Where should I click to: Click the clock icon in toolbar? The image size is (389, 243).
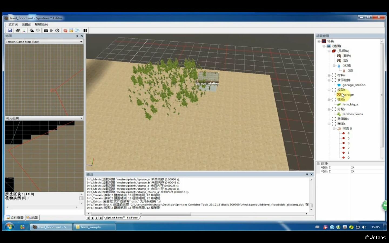(x=57, y=31)
